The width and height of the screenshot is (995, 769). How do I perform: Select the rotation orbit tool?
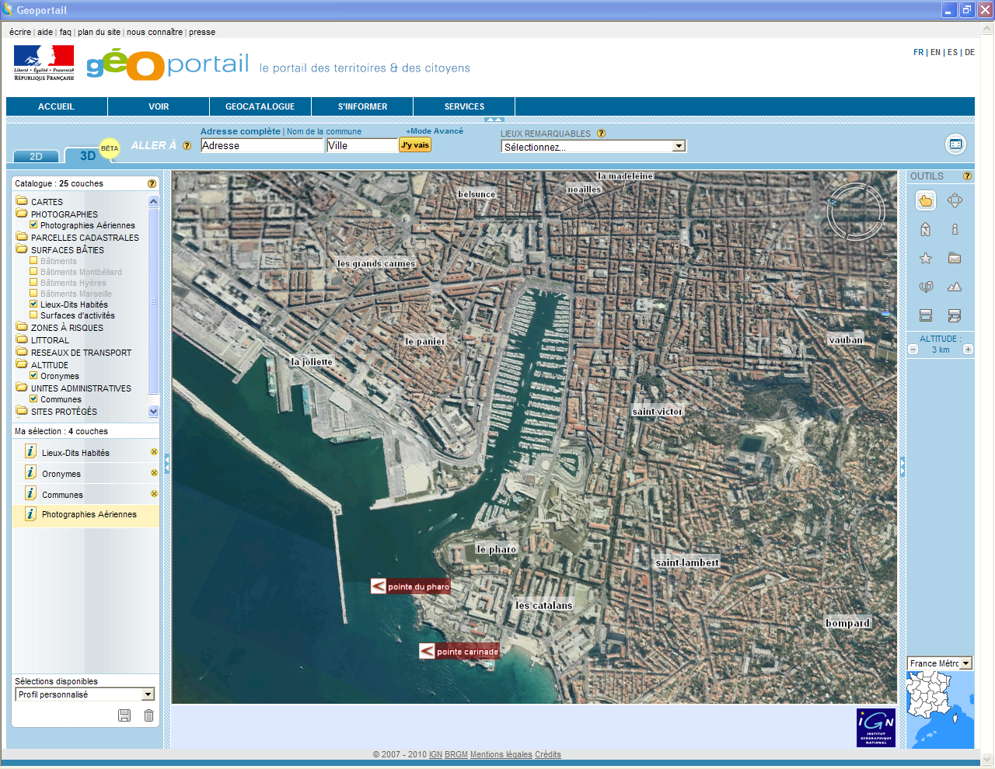coord(926,287)
